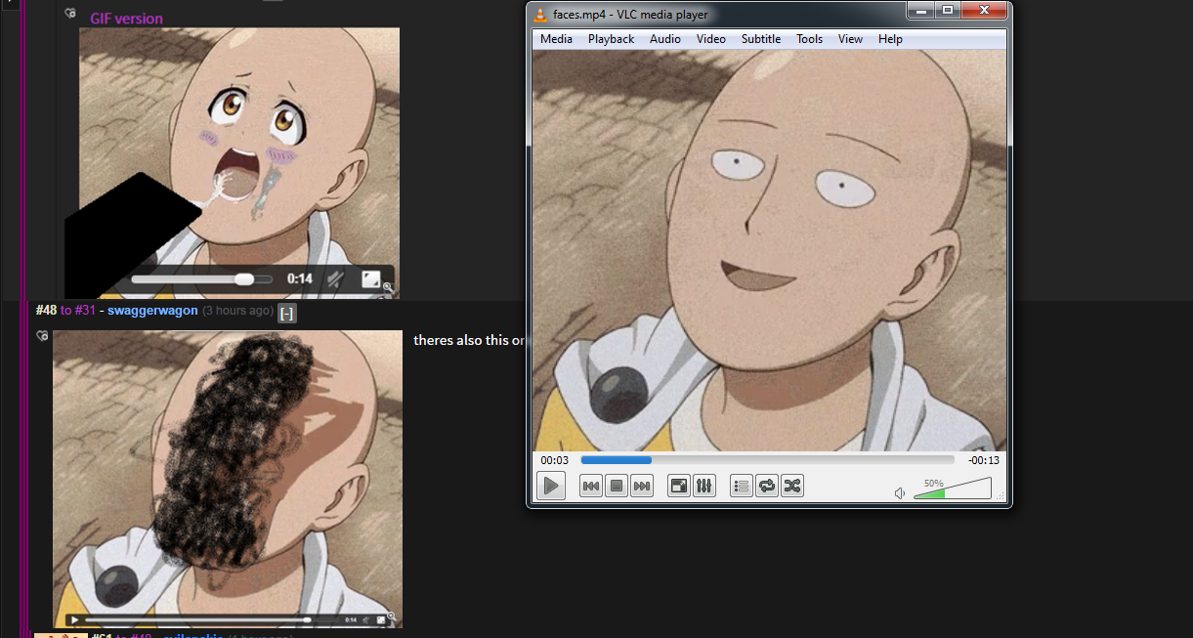Open the Subtitle menu
The height and width of the screenshot is (638, 1193).
click(x=760, y=39)
